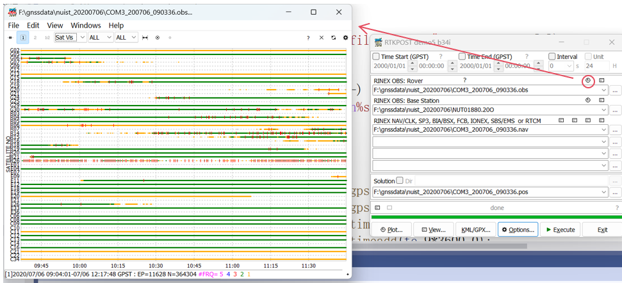Click the view icon for Base Station file

coord(602,101)
